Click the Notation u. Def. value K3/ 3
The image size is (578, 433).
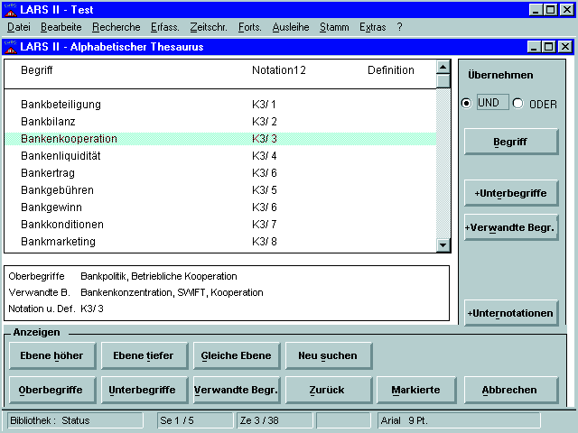[92, 309]
